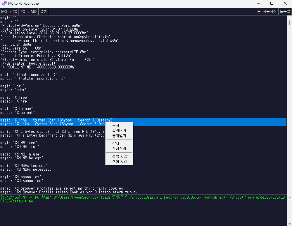This screenshot has height=226, width=292.
Task: Minimize the Mo to Po Roundtrip window
Action: click(x=259, y=3)
